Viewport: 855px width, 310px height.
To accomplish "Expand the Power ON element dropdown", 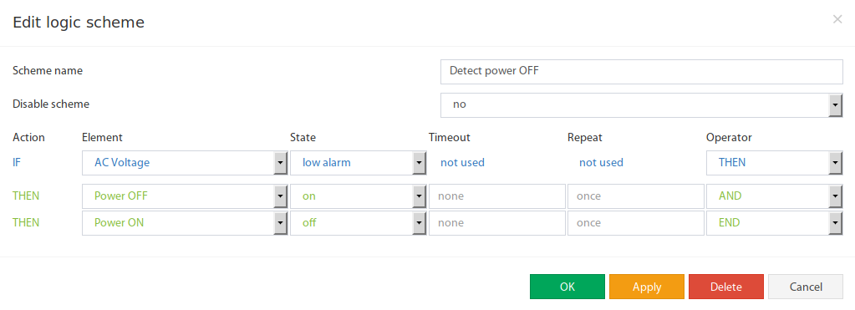I will click(x=185, y=223).
